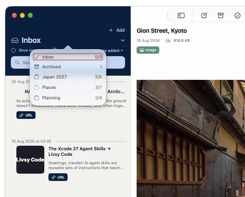Click the Gion Street Kyoto photo
The width and height of the screenshot is (245, 197).
[191, 138]
